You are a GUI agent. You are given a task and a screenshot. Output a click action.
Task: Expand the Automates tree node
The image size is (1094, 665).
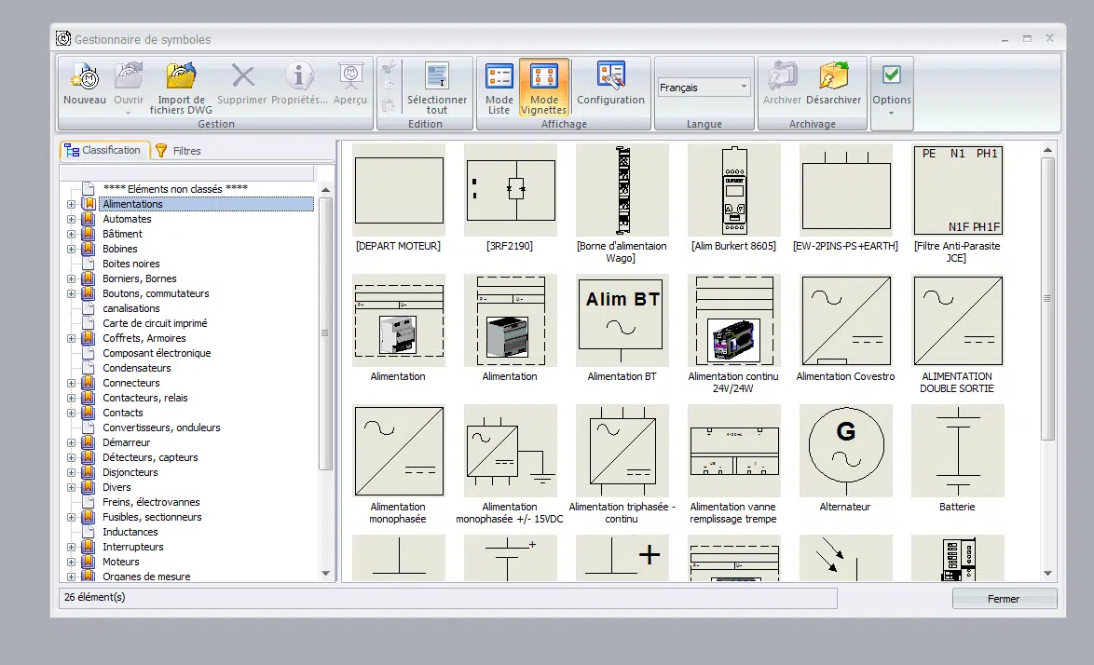click(x=71, y=219)
